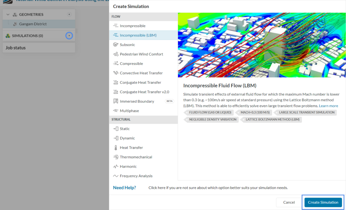The width and height of the screenshot is (346, 210).
Task: Select the Dynamic analysis type
Action: coord(126,138)
